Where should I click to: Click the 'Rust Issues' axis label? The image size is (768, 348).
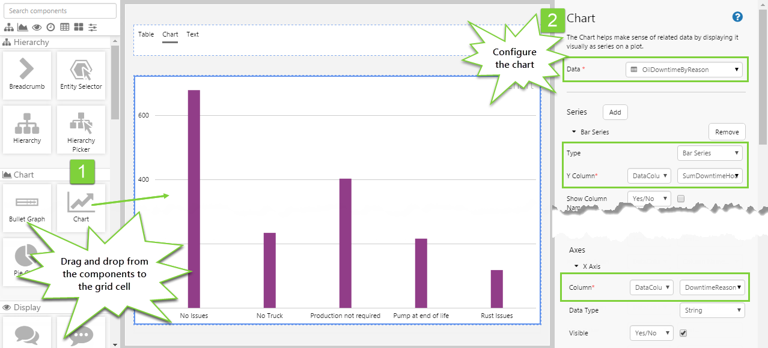pyautogui.click(x=497, y=316)
